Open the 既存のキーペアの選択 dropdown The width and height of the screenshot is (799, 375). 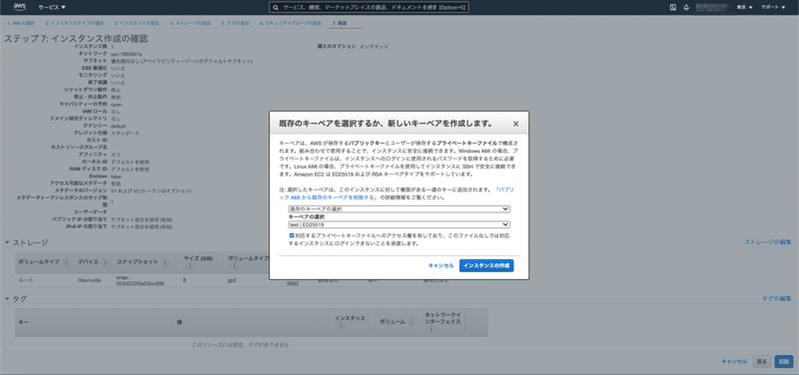pos(399,209)
